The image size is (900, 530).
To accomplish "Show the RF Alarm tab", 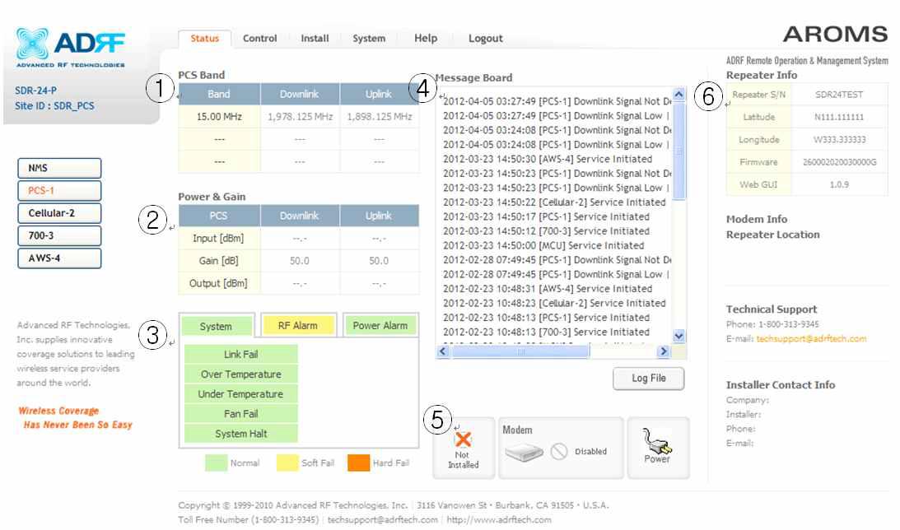I will pyautogui.click(x=298, y=325).
